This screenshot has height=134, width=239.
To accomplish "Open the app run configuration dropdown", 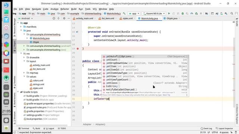I will point(134,13).
